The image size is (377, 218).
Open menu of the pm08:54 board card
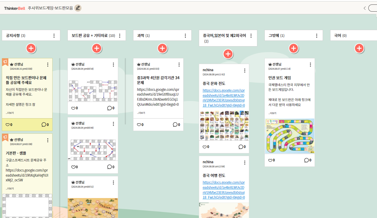(113, 65)
